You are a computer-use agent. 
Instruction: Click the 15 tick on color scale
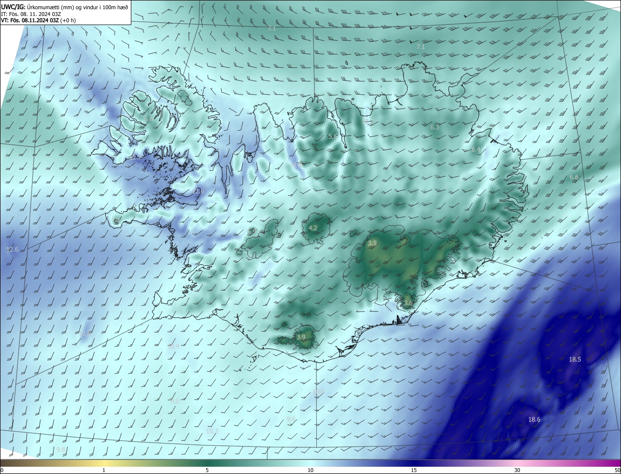coord(414,470)
